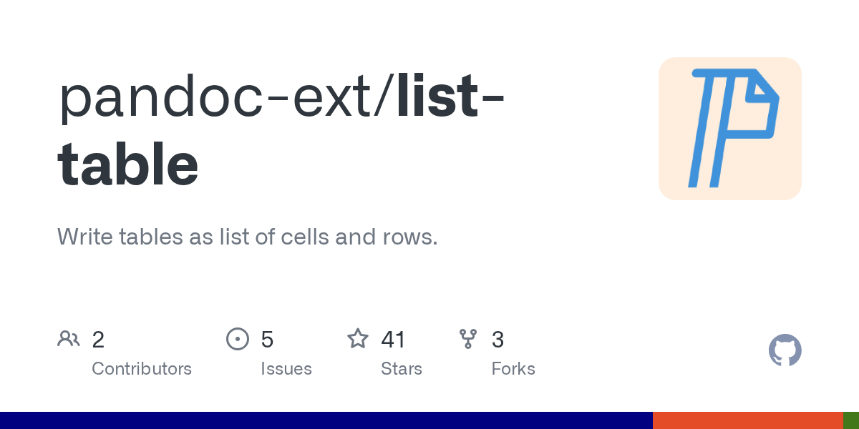Click the GitHub Octocat logo

(x=785, y=350)
